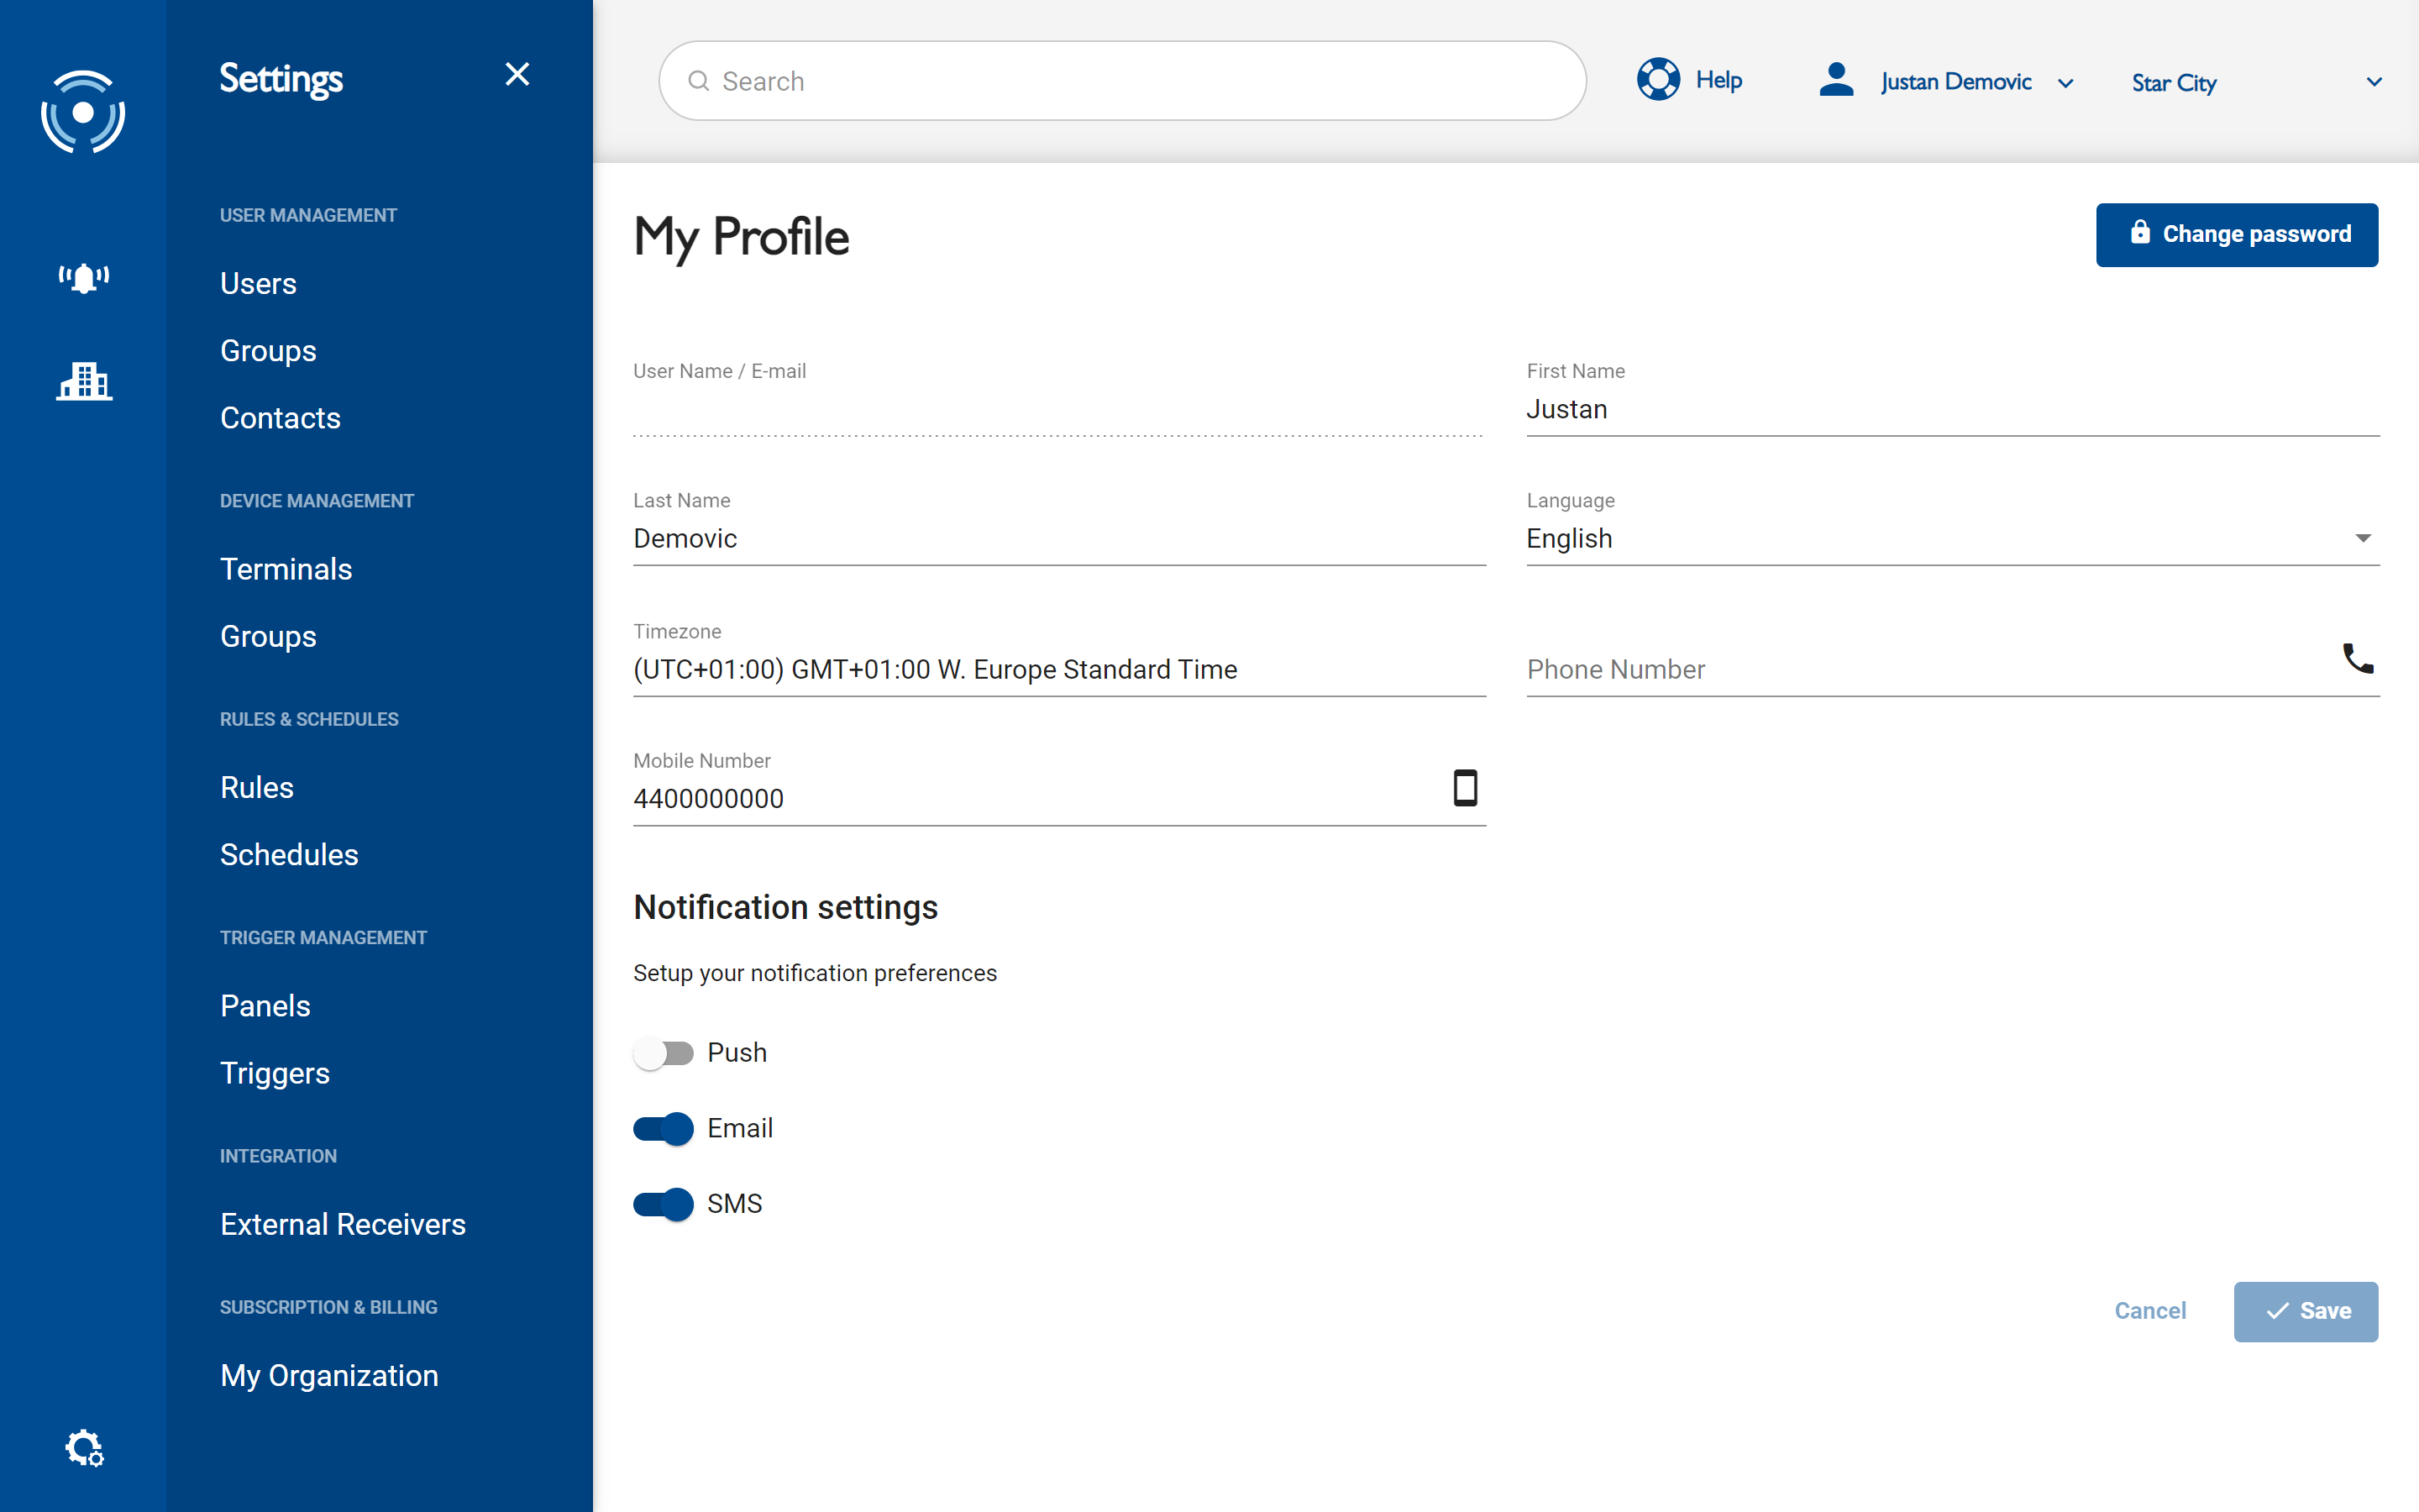Enable the Push notification toggle
2419x1512 pixels.
663,1053
